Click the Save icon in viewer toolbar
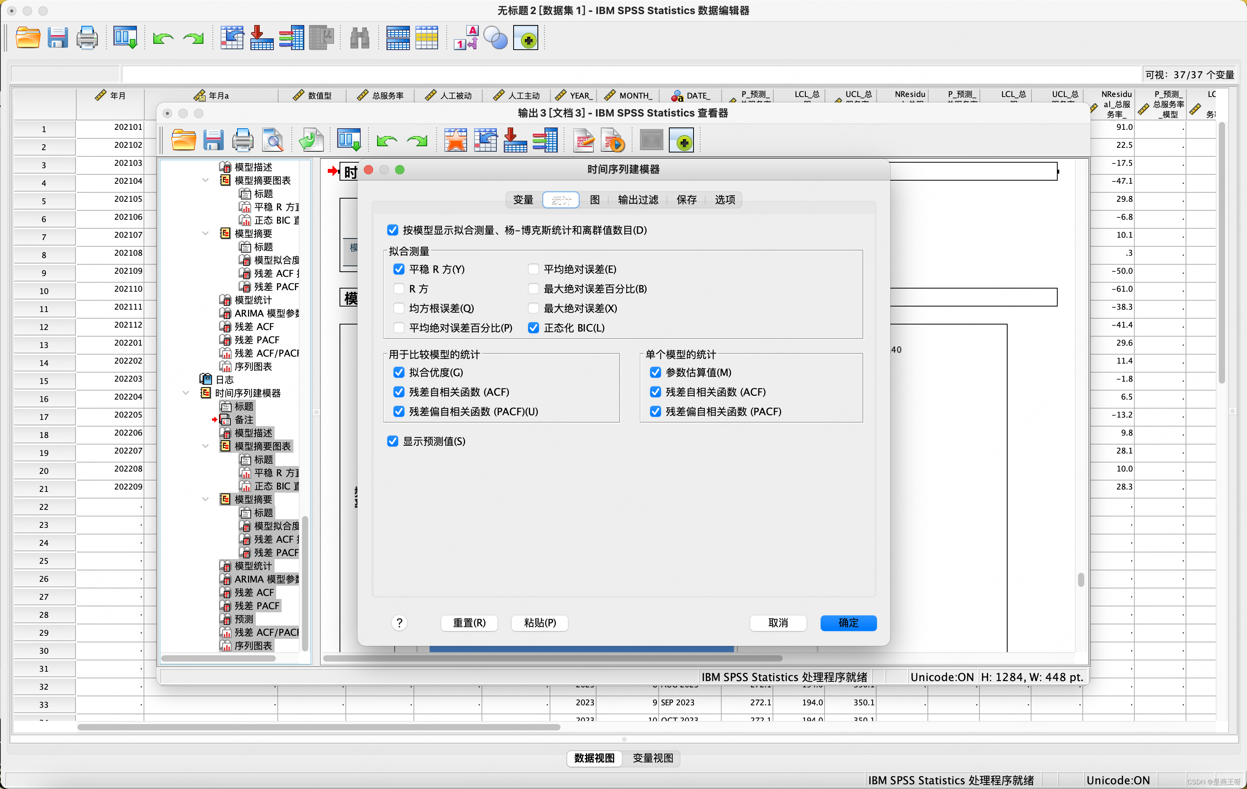The height and width of the screenshot is (789, 1247). pyautogui.click(x=213, y=141)
